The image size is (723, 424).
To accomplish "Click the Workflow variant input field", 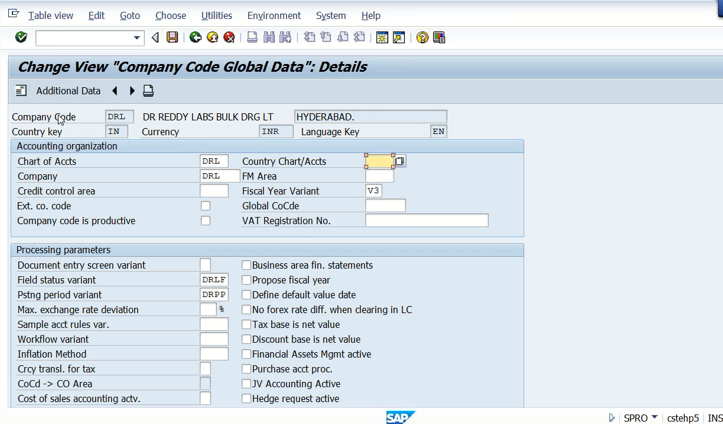I will [214, 339].
